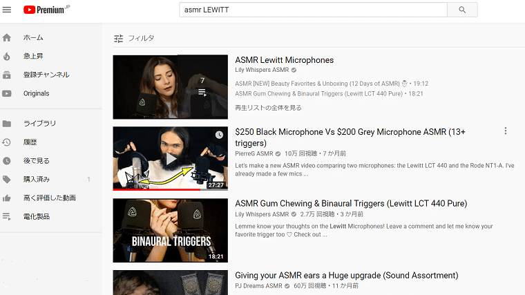This screenshot has height=295, width=525.
Task: Open the hamburger guide menu
Action: (x=7, y=10)
